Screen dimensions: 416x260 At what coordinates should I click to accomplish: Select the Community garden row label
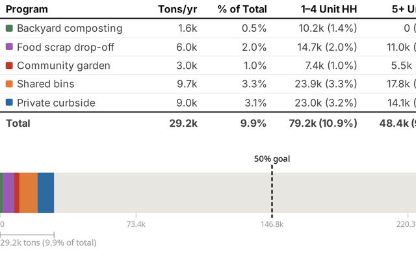[x=64, y=66]
